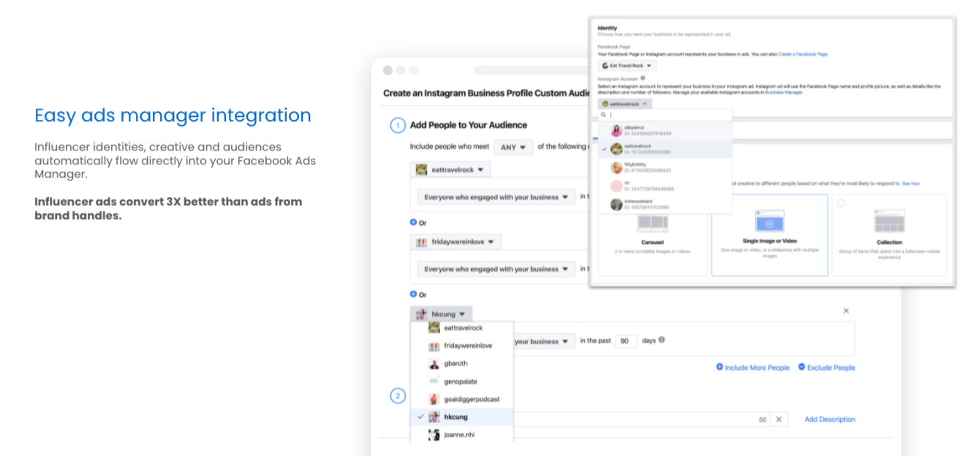
Task: Click the Single Image or Video icon
Action: (x=769, y=221)
